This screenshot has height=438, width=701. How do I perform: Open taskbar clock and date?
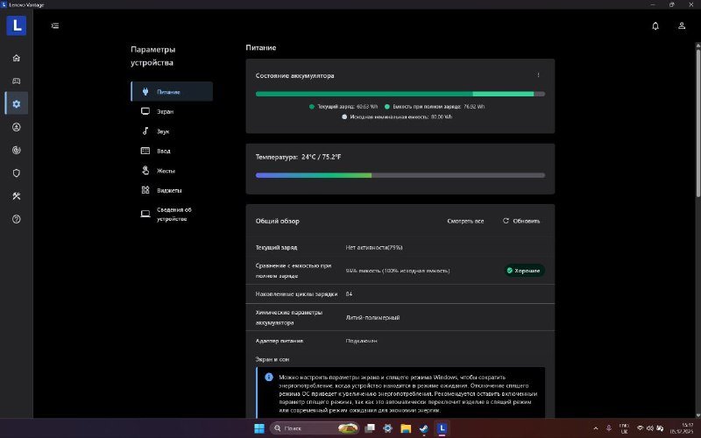(x=682, y=428)
